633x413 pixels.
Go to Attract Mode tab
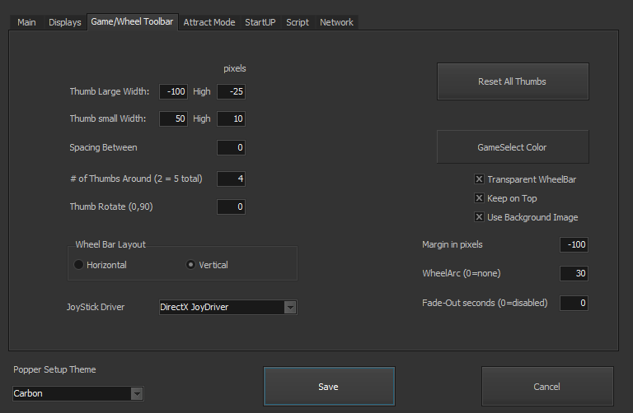[209, 22]
